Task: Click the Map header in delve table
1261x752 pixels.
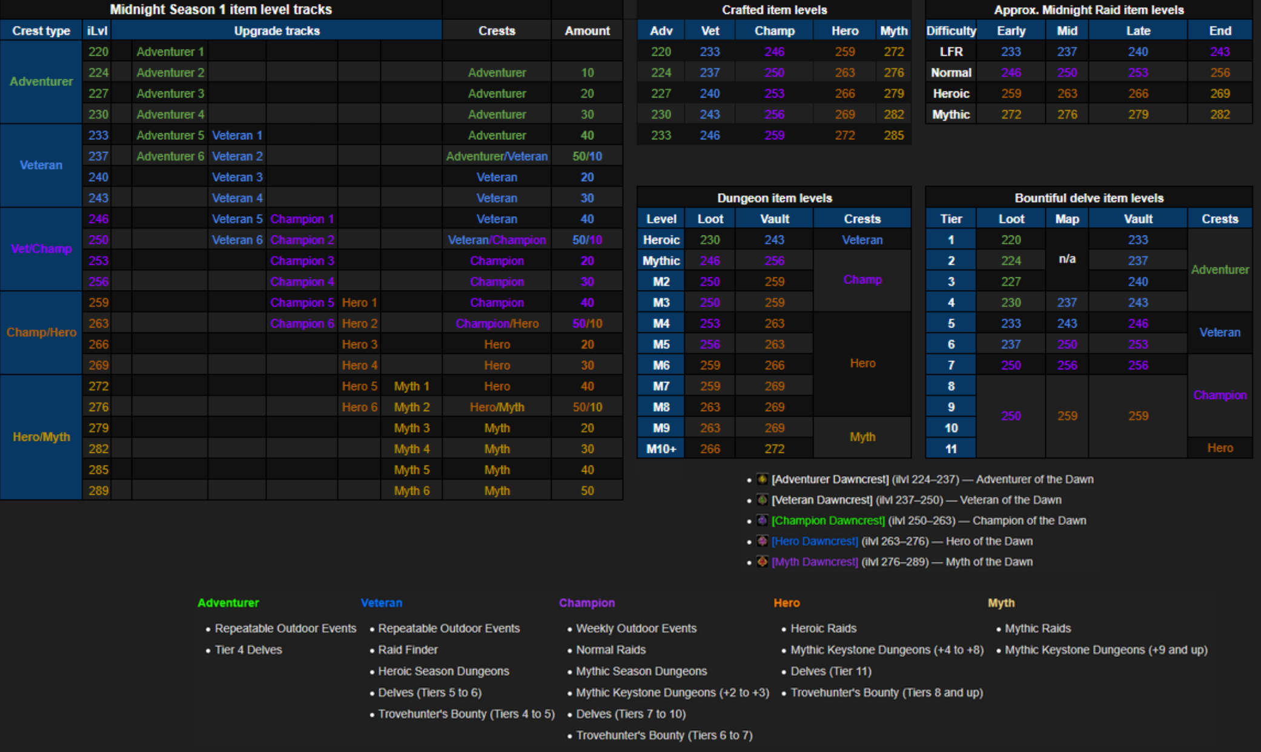Action: coord(1067,219)
